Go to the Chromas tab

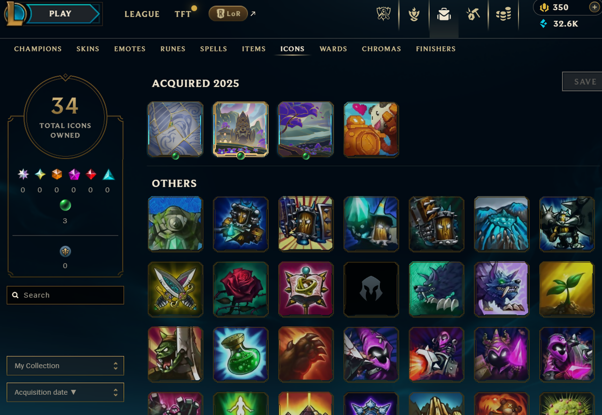381,49
